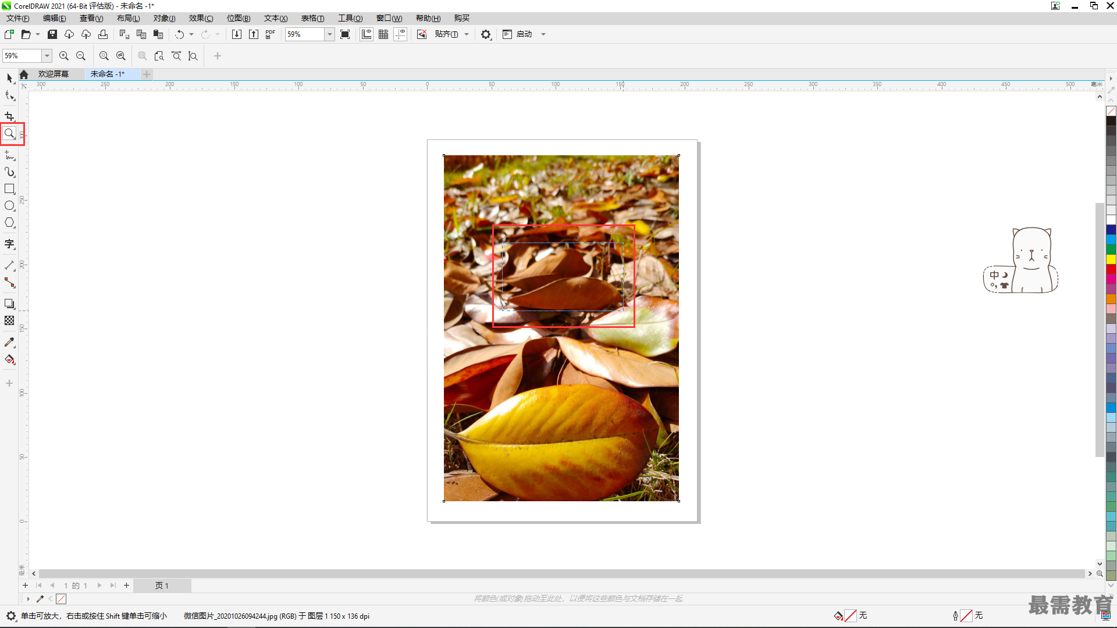Select the Zoom tool in toolbox

point(9,134)
